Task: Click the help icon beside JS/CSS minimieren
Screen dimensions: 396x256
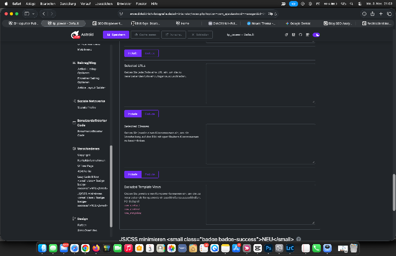Action: [298, 239]
